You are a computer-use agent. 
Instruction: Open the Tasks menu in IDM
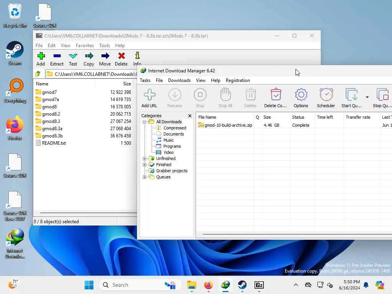(145, 80)
